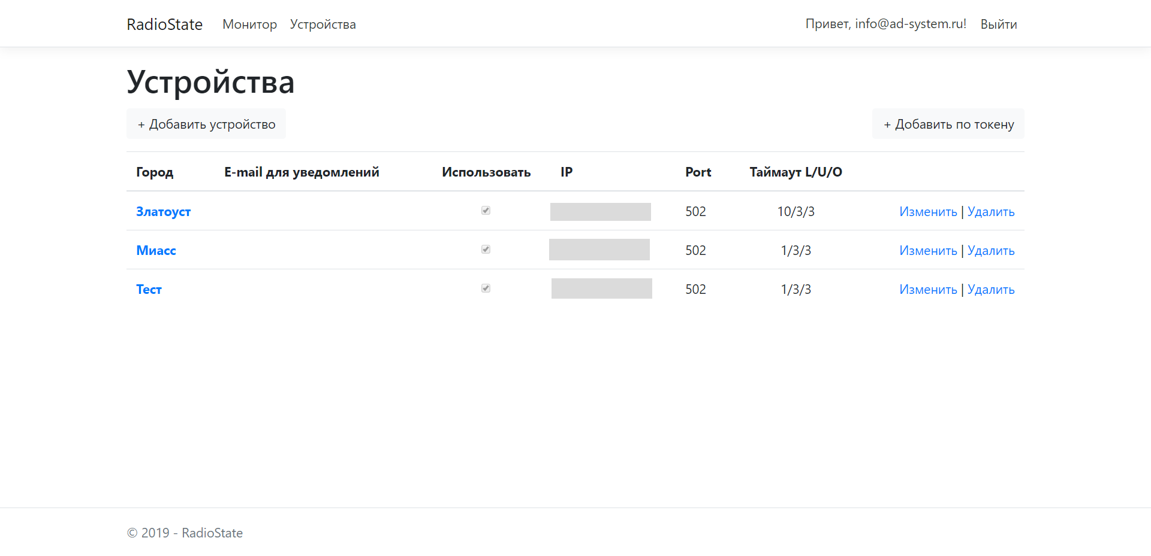Open the Златоуст device link
1151x556 pixels.
(163, 212)
